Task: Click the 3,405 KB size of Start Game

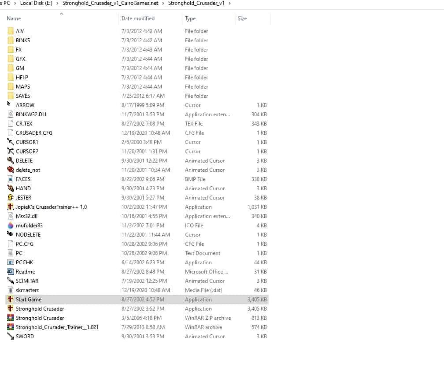Action: click(257, 299)
